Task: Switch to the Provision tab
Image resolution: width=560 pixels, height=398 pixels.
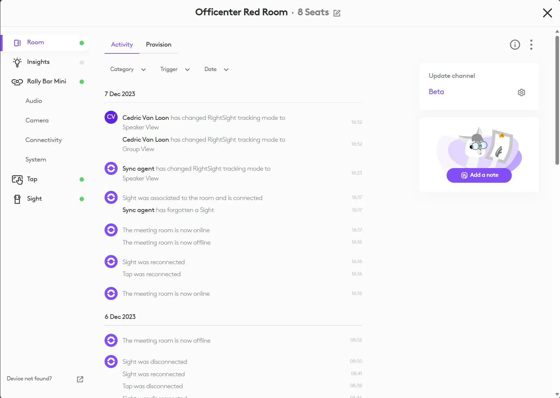Action: point(158,45)
